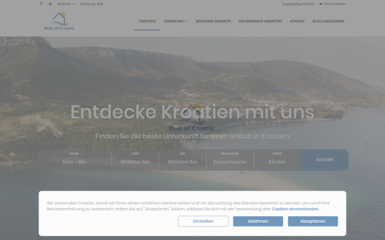Open the Cookies einverstanden link
Image resolution: width=385 pixels, height=240 pixels.
click(x=295, y=209)
